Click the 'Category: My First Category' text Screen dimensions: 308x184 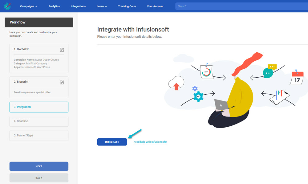coord(30,63)
